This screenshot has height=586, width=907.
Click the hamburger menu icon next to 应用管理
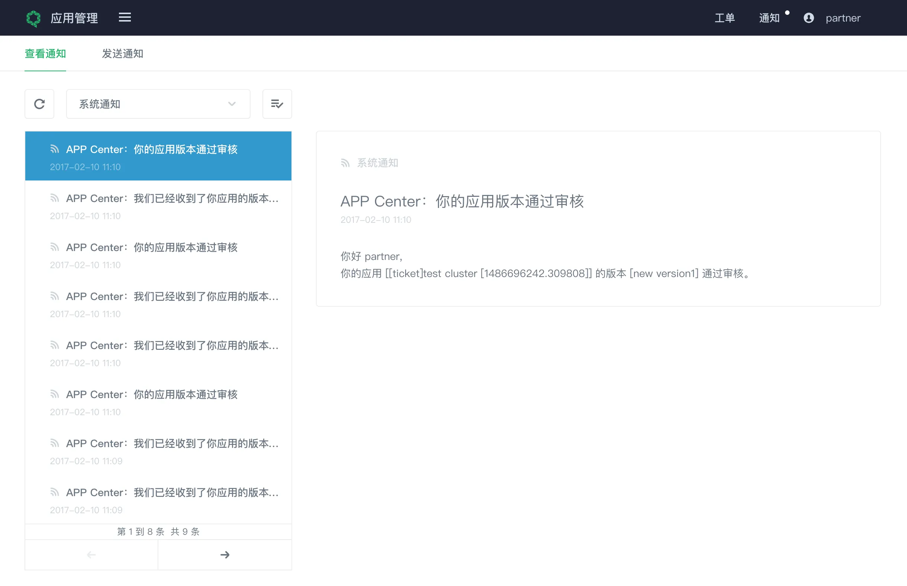point(125,17)
